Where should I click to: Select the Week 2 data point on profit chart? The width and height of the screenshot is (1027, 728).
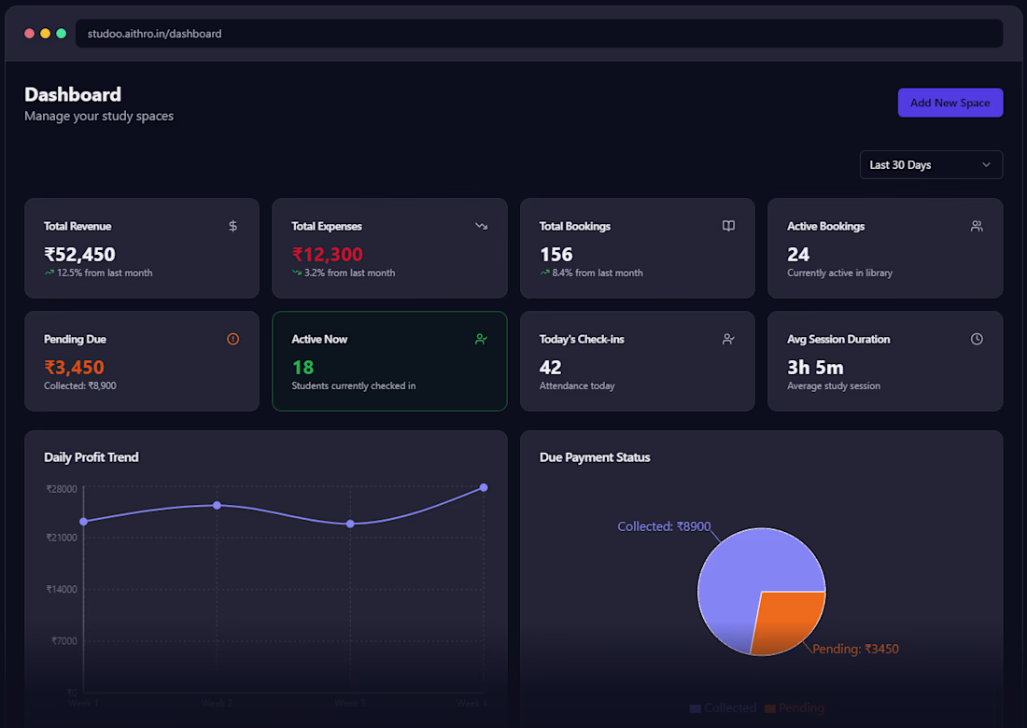[217, 506]
